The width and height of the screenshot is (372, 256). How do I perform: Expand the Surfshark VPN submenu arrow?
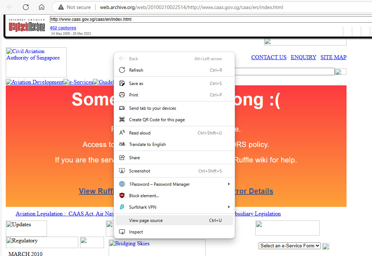point(229,207)
